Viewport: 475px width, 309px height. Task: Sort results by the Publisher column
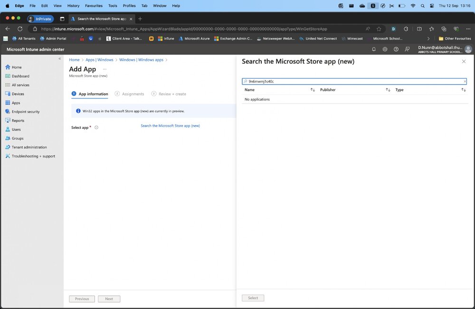tap(388, 90)
